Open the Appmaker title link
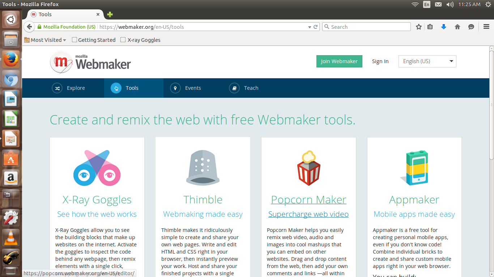Viewport: 494px width, 277px height. (x=414, y=200)
